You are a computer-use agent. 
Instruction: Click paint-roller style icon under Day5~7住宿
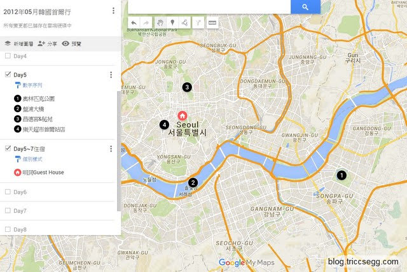[x=18, y=159]
